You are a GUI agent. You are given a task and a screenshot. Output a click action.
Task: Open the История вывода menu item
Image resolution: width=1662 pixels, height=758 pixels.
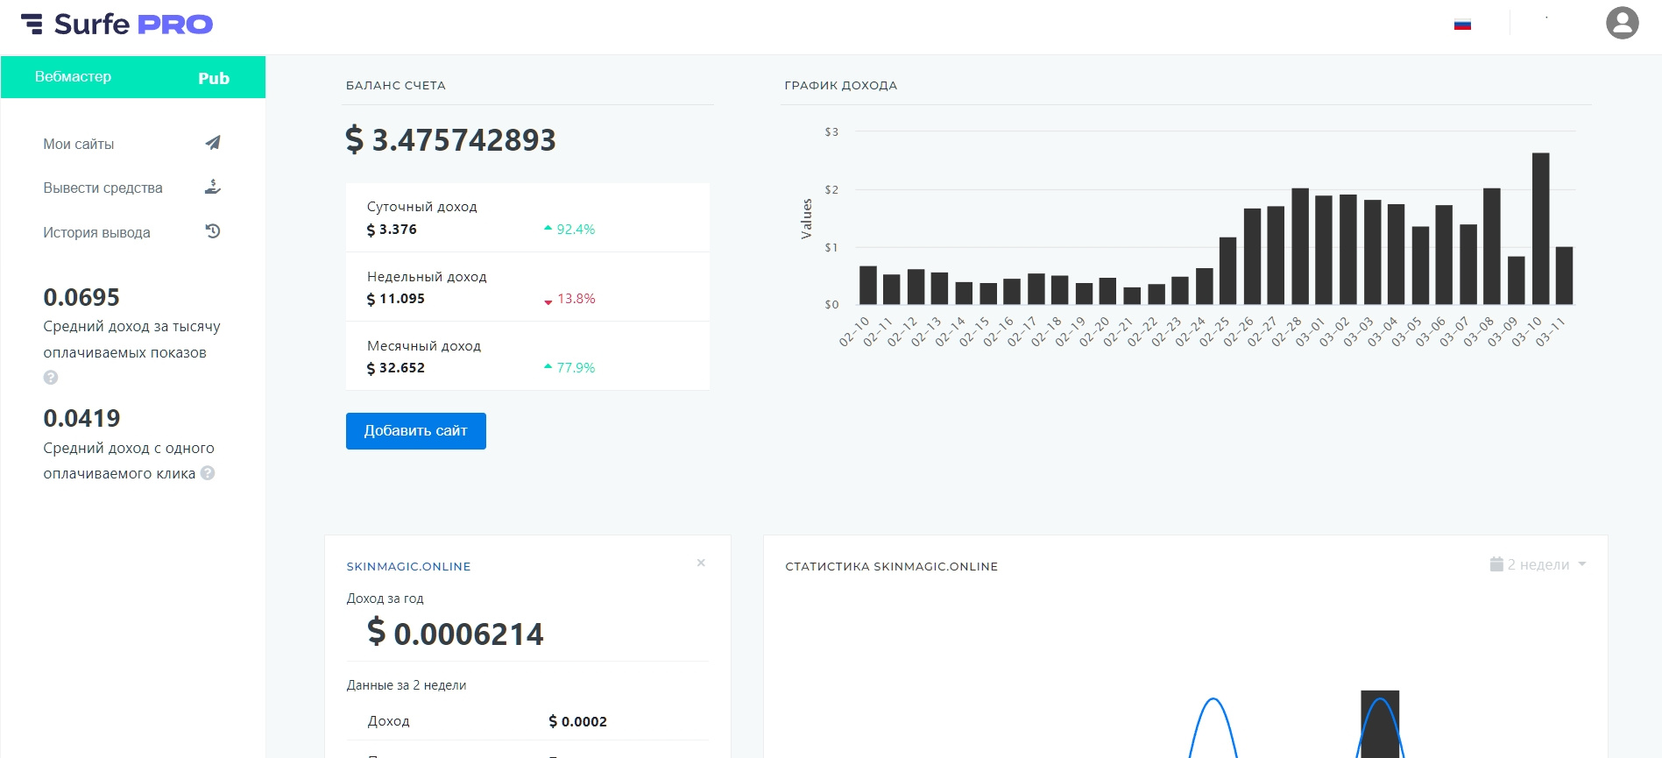[97, 232]
